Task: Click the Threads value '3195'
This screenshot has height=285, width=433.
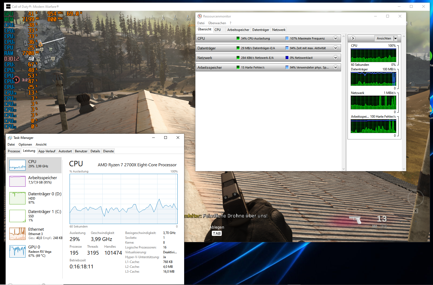Action: tap(93, 253)
